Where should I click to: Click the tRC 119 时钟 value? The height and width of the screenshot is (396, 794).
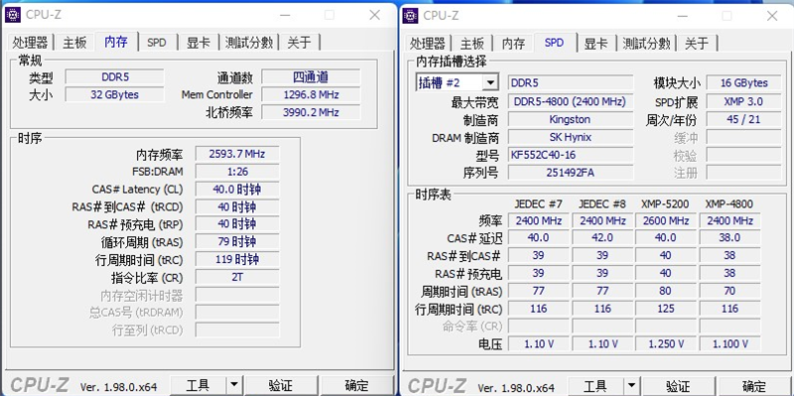237,260
